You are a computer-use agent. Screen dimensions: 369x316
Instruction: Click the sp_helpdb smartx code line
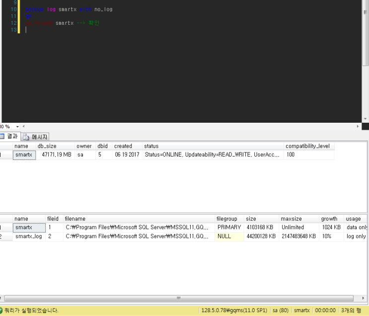point(63,23)
